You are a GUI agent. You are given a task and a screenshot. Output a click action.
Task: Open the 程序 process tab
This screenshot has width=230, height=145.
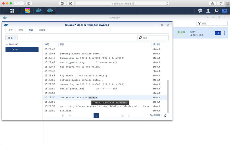coord(21,30)
